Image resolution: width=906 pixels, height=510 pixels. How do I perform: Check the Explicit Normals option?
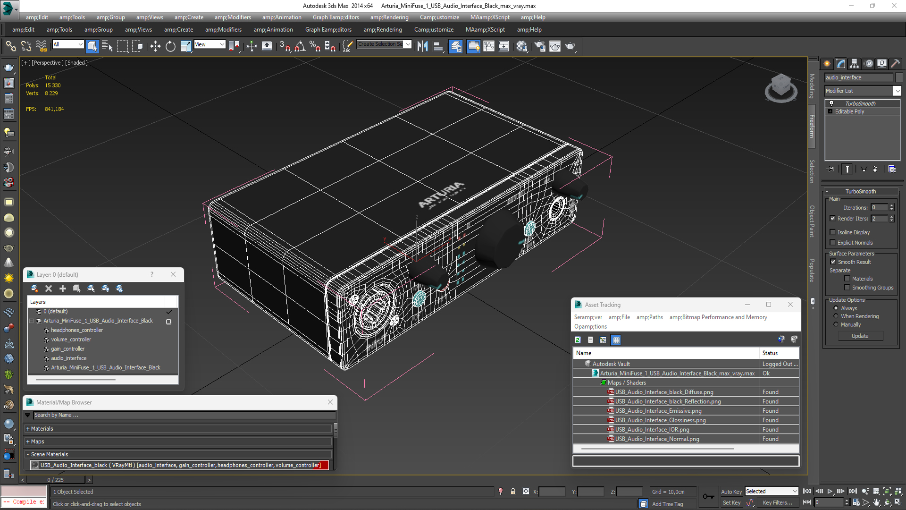tap(833, 243)
